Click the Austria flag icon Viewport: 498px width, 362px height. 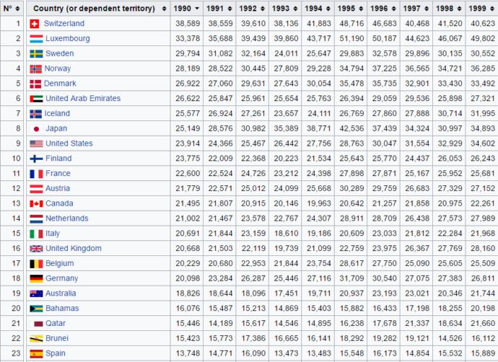[36, 189]
